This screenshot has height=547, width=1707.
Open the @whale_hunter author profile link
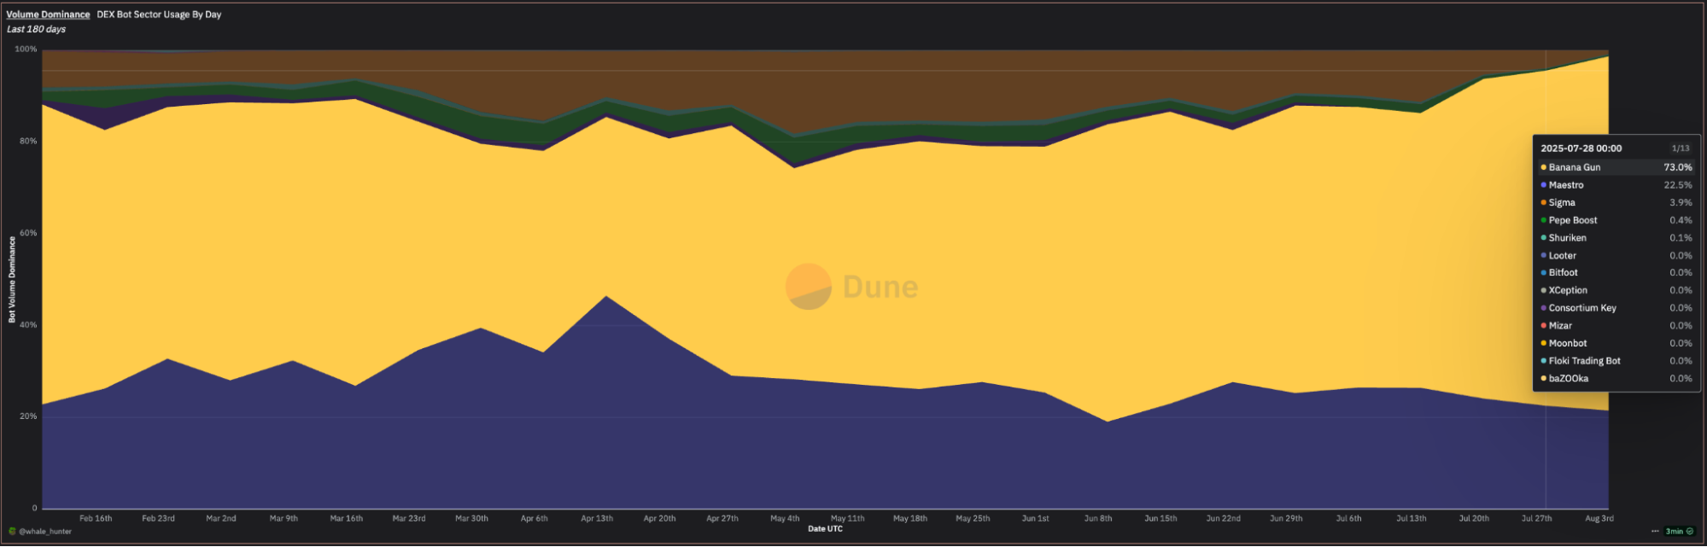click(x=45, y=532)
